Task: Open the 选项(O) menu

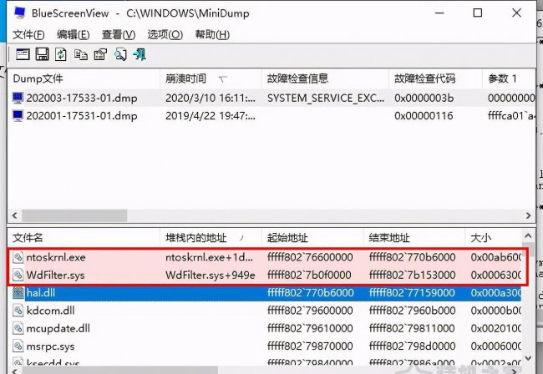Action: tap(165, 34)
